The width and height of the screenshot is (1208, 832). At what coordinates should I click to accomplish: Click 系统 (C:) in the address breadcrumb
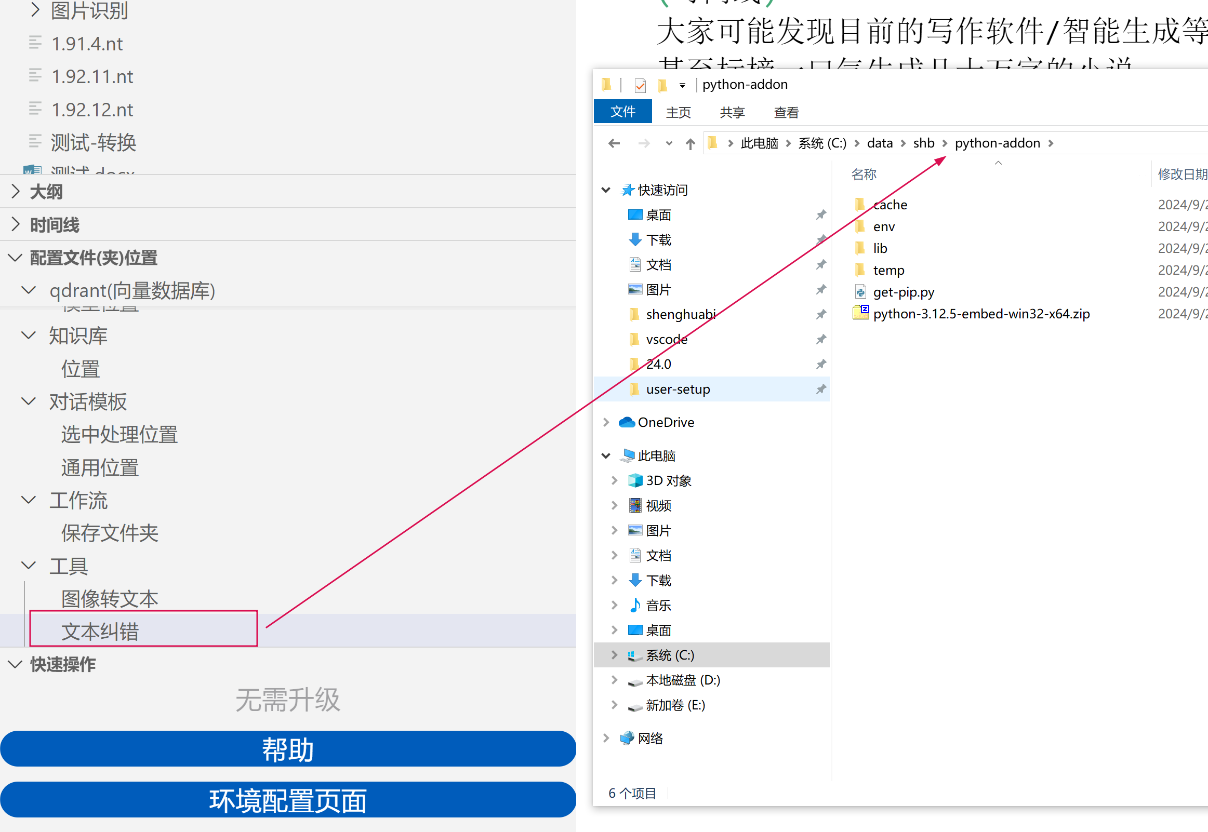[x=822, y=143]
